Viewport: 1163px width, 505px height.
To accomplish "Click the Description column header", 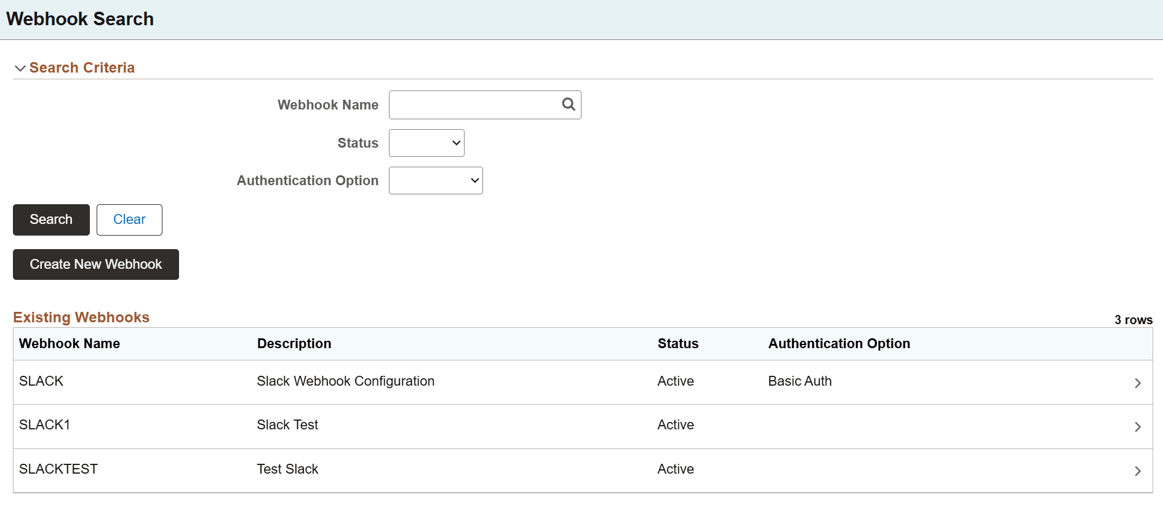I will pos(294,343).
